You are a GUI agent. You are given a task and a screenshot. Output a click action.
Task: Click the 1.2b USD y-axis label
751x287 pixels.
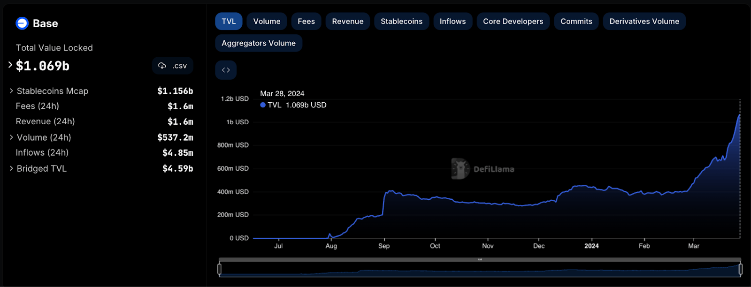click(235, 99)
